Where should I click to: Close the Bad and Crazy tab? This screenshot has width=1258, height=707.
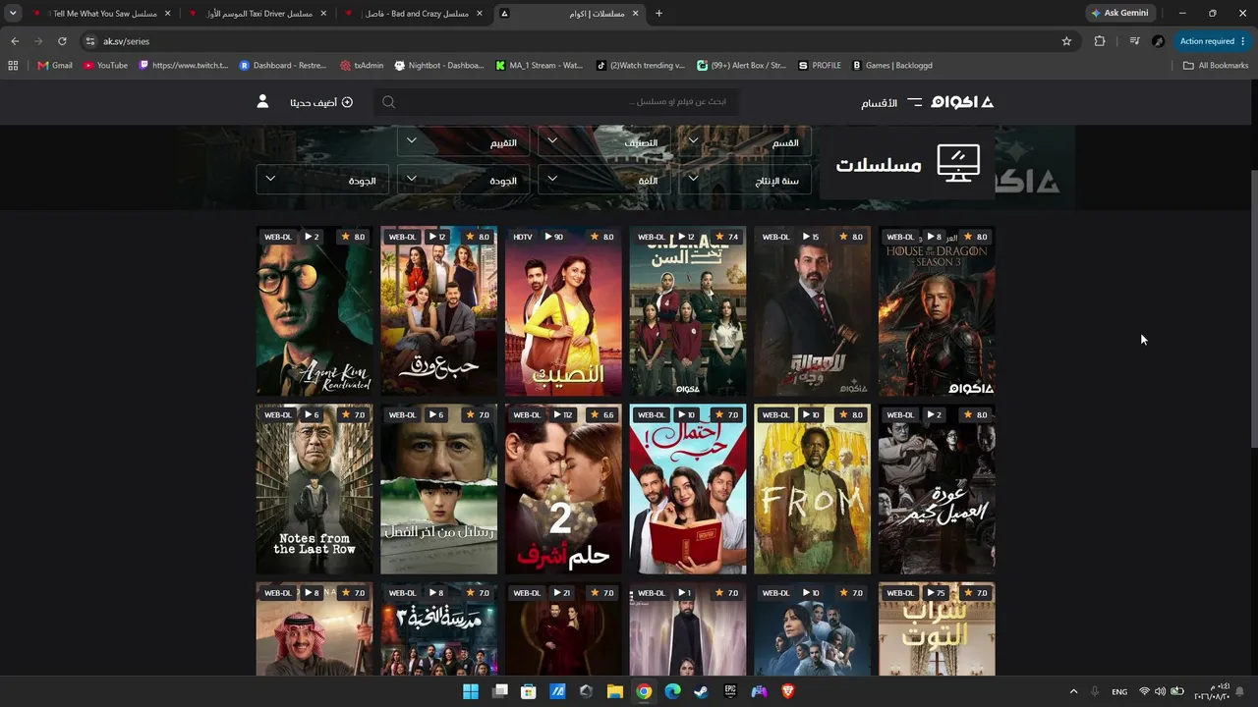coord(480,14)
